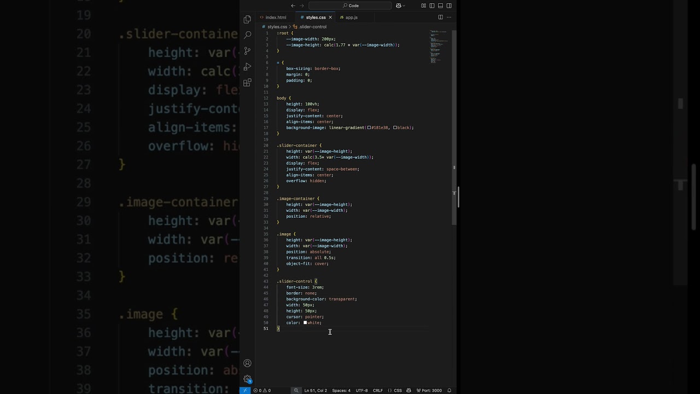Click '.slider-container {' selector line
Screen dimensions: 700x394
click(x=299, y=146)
